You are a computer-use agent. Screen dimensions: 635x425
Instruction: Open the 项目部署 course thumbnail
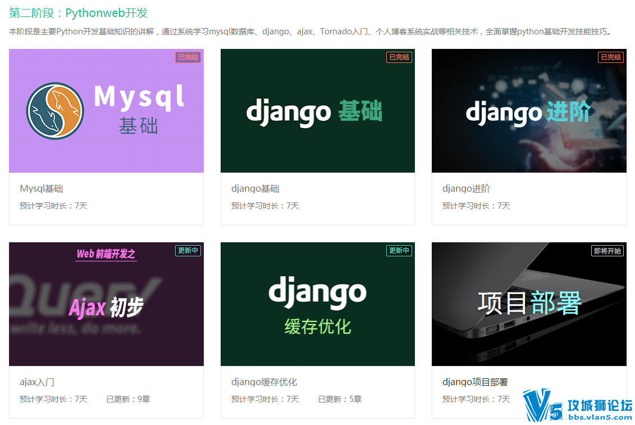pos(529,304)
